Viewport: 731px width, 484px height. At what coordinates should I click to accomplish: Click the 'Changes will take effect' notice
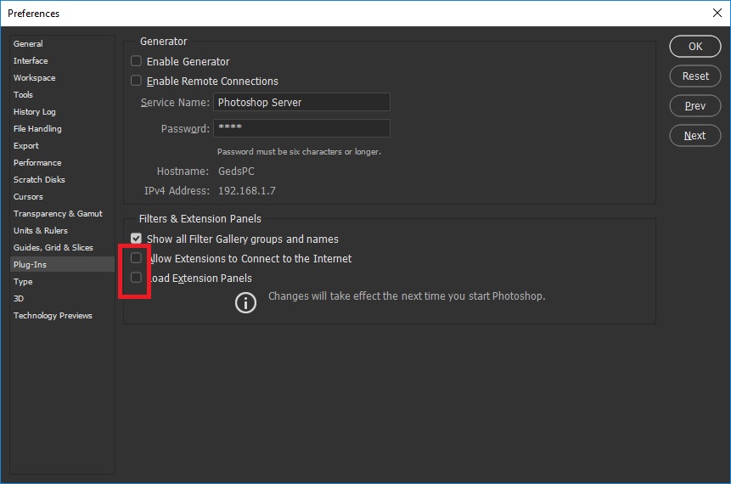[407, 296]
